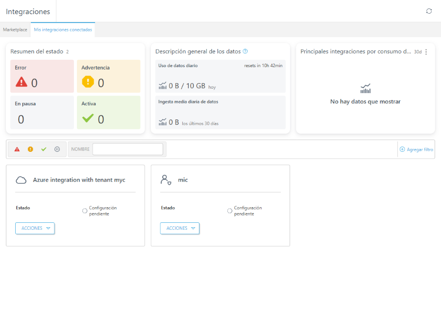The image size is (441, 310).
Task: Open the Marketplace tab
Action: (x=15, y=29)
